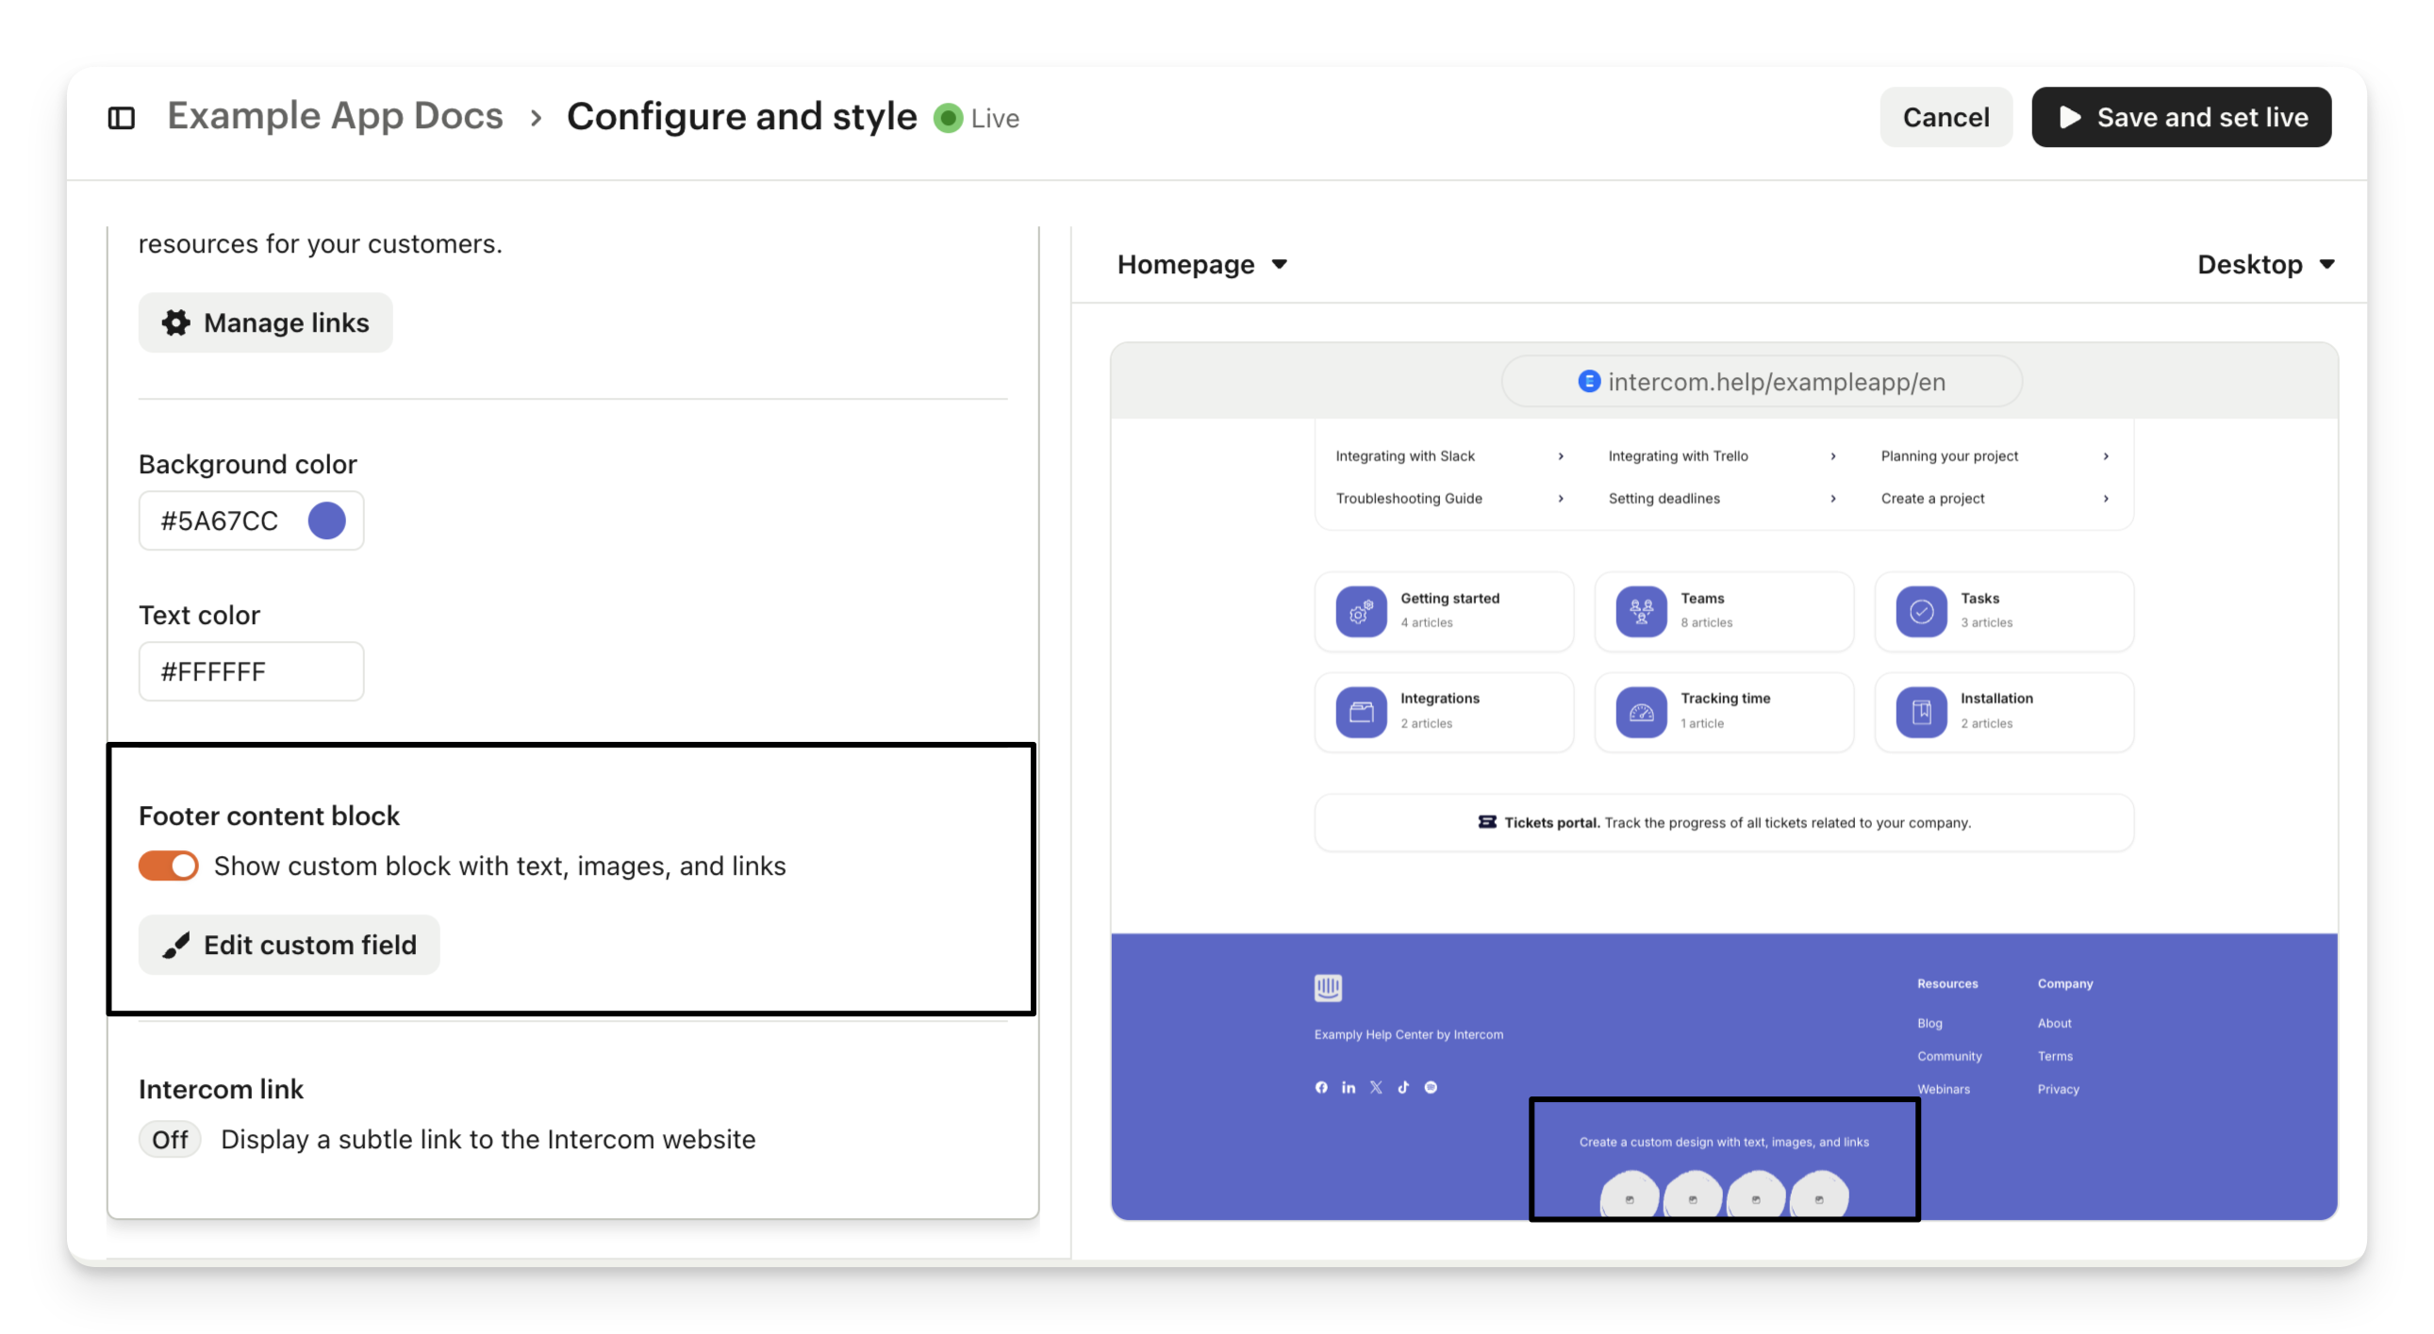Click the Cancel button
The width and height of the screenshot is (2434, 1334).
tap(1946, 117)
